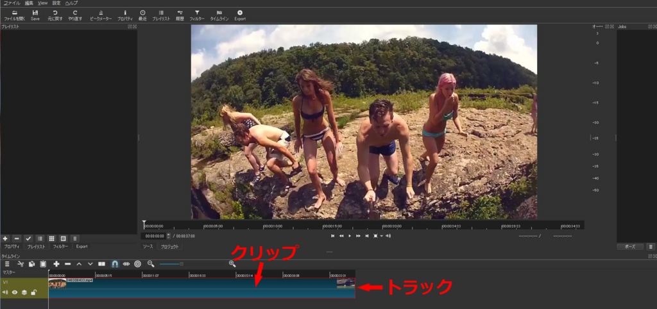Open the View menu
The width and height of the screenshot is (657, 309).
point(43,3)
